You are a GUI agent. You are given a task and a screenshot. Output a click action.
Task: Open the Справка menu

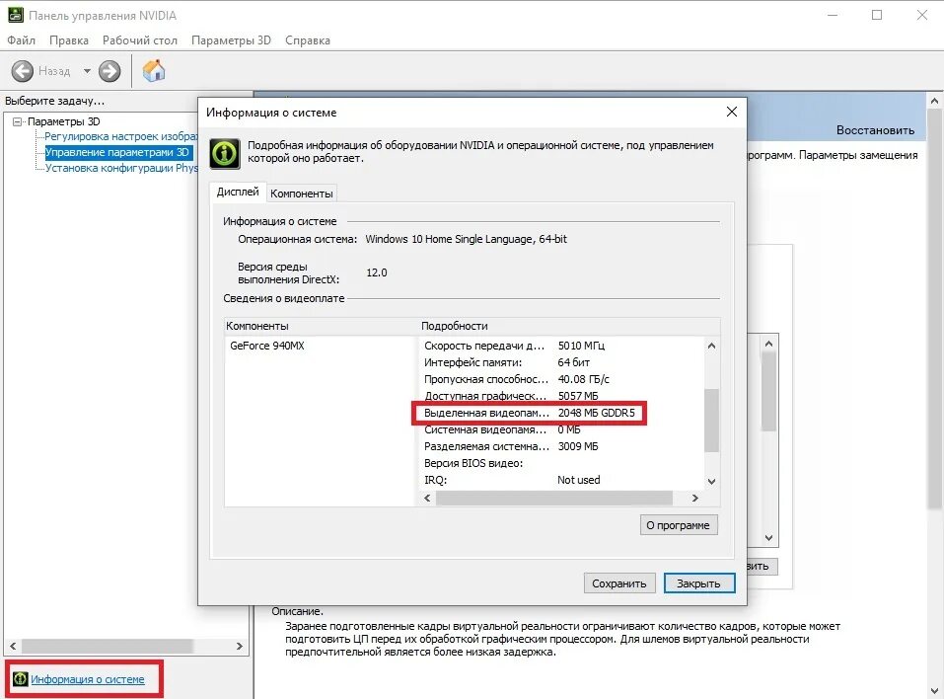pos(308,40)
